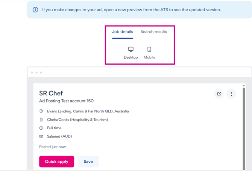Switch to the Mobile preview icon
Screen dimensions: 252x171
pos(149,50)
